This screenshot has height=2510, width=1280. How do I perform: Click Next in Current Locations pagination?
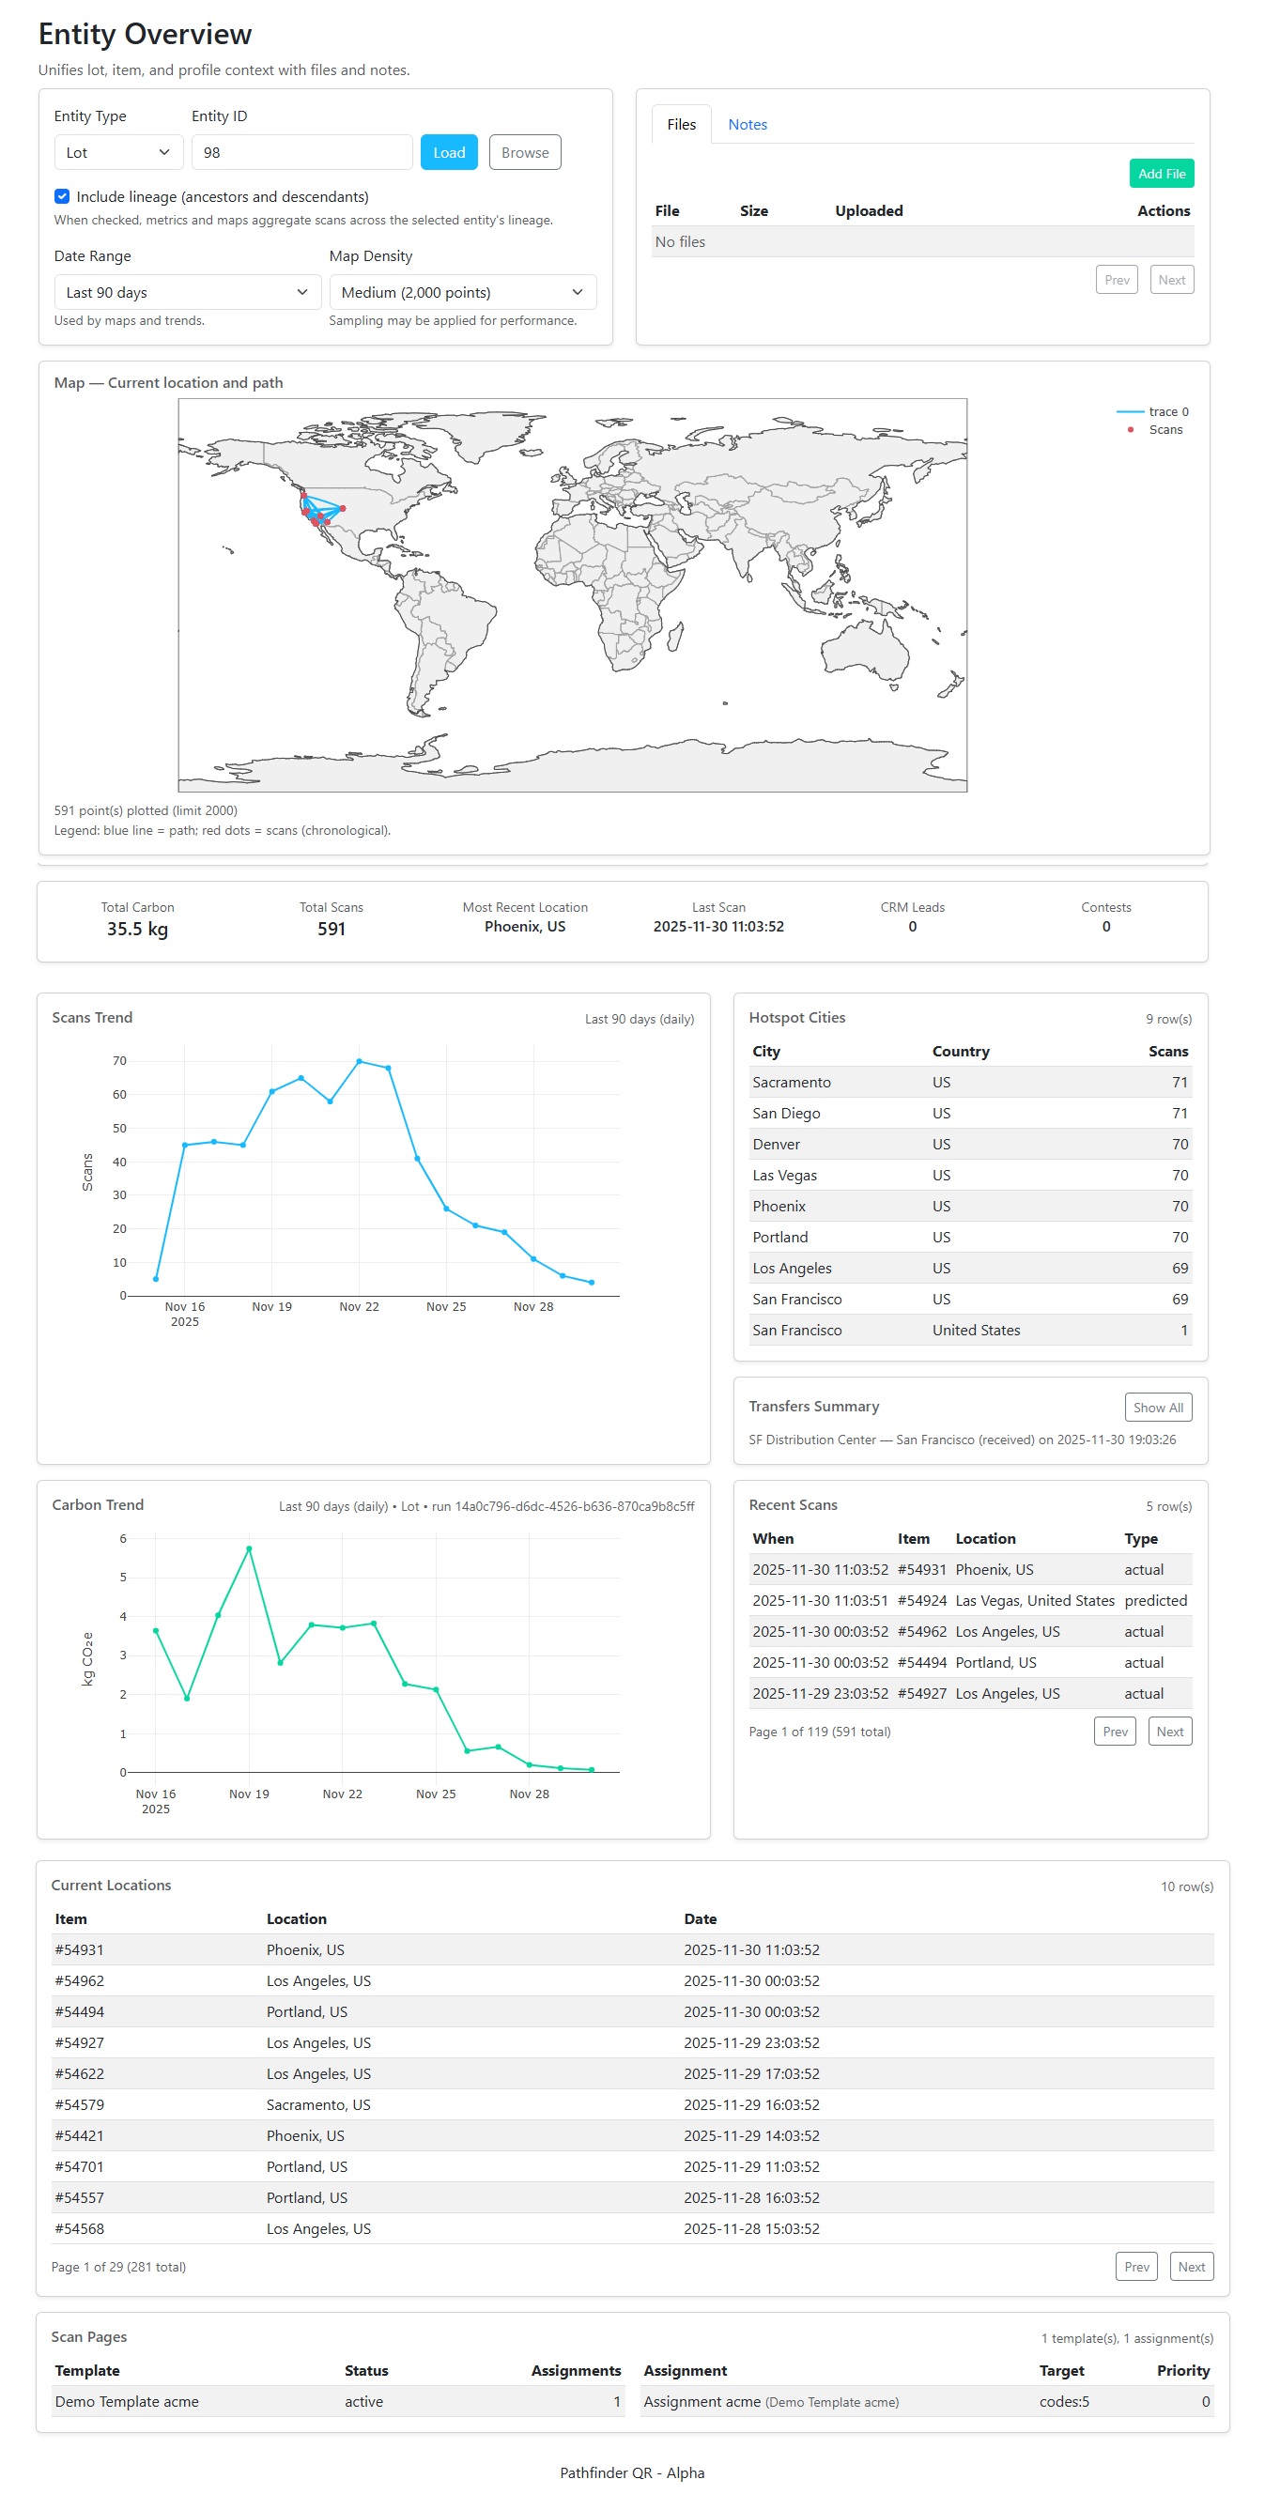(1192, 2267)
